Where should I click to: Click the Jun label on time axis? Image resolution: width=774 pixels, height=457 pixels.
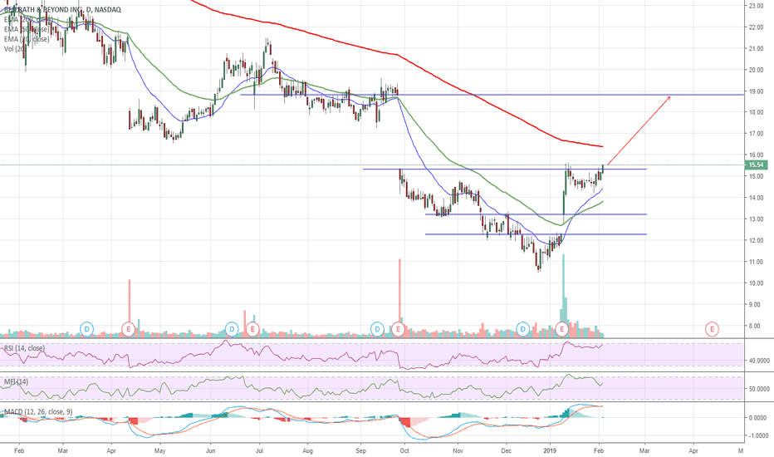point(210,450)
